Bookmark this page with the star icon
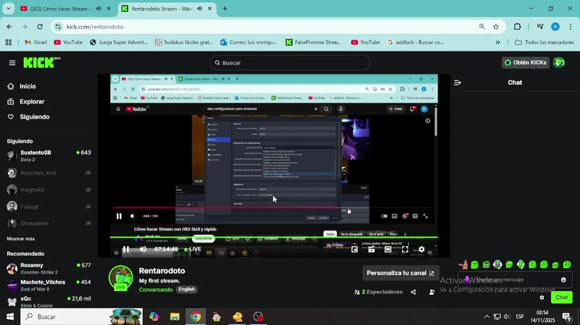580x325 pixels. tap(496, 27)
